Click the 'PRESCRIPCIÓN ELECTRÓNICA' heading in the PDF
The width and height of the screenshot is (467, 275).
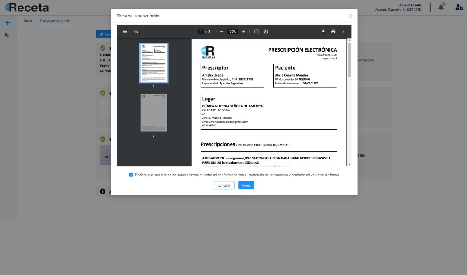(303, 50)
